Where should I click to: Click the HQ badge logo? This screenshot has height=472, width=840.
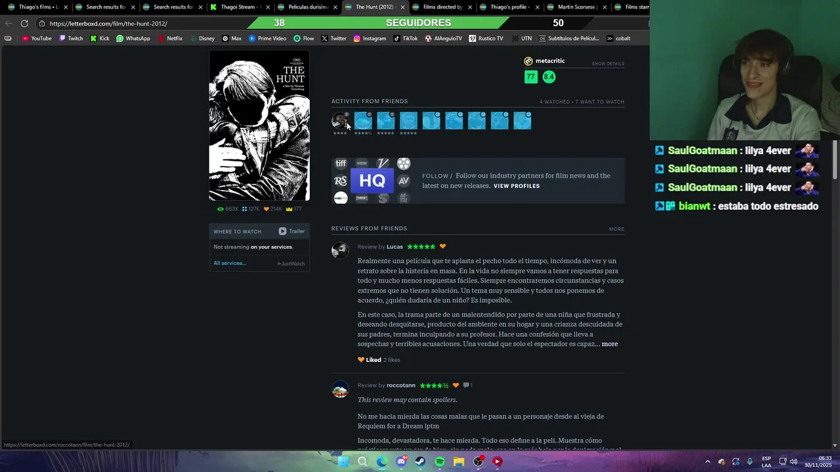click(372, 181)
